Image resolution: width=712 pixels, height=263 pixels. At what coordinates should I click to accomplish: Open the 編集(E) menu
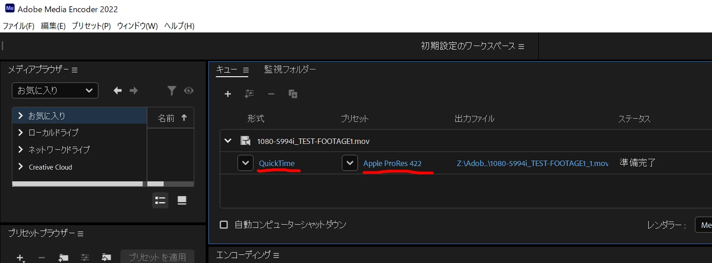tap(53, 26)
